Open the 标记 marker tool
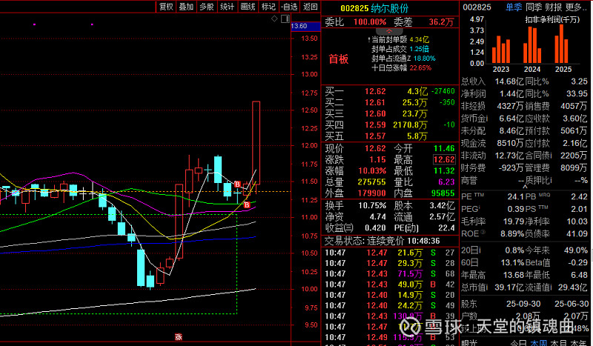Image resolution: width=593 pixels, height=346 pixels. [x=268, y=7]
